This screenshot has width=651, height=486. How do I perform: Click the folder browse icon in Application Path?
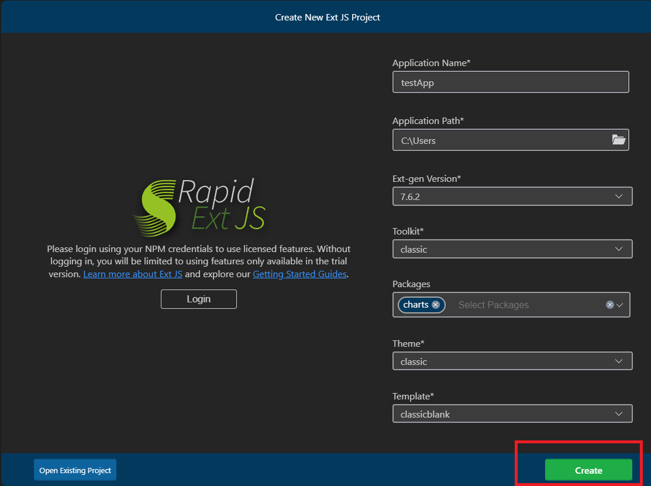coord(618,140)
